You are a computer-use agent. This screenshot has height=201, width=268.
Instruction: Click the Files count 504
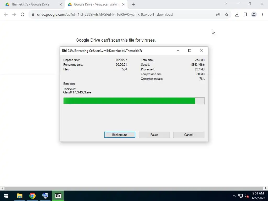[124, 69]
